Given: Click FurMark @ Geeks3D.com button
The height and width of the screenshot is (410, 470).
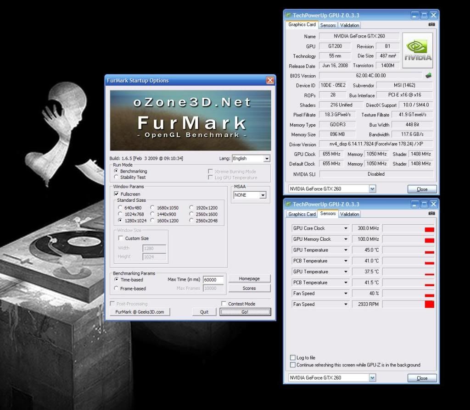Looking at the screenshot, I should 140,312.
